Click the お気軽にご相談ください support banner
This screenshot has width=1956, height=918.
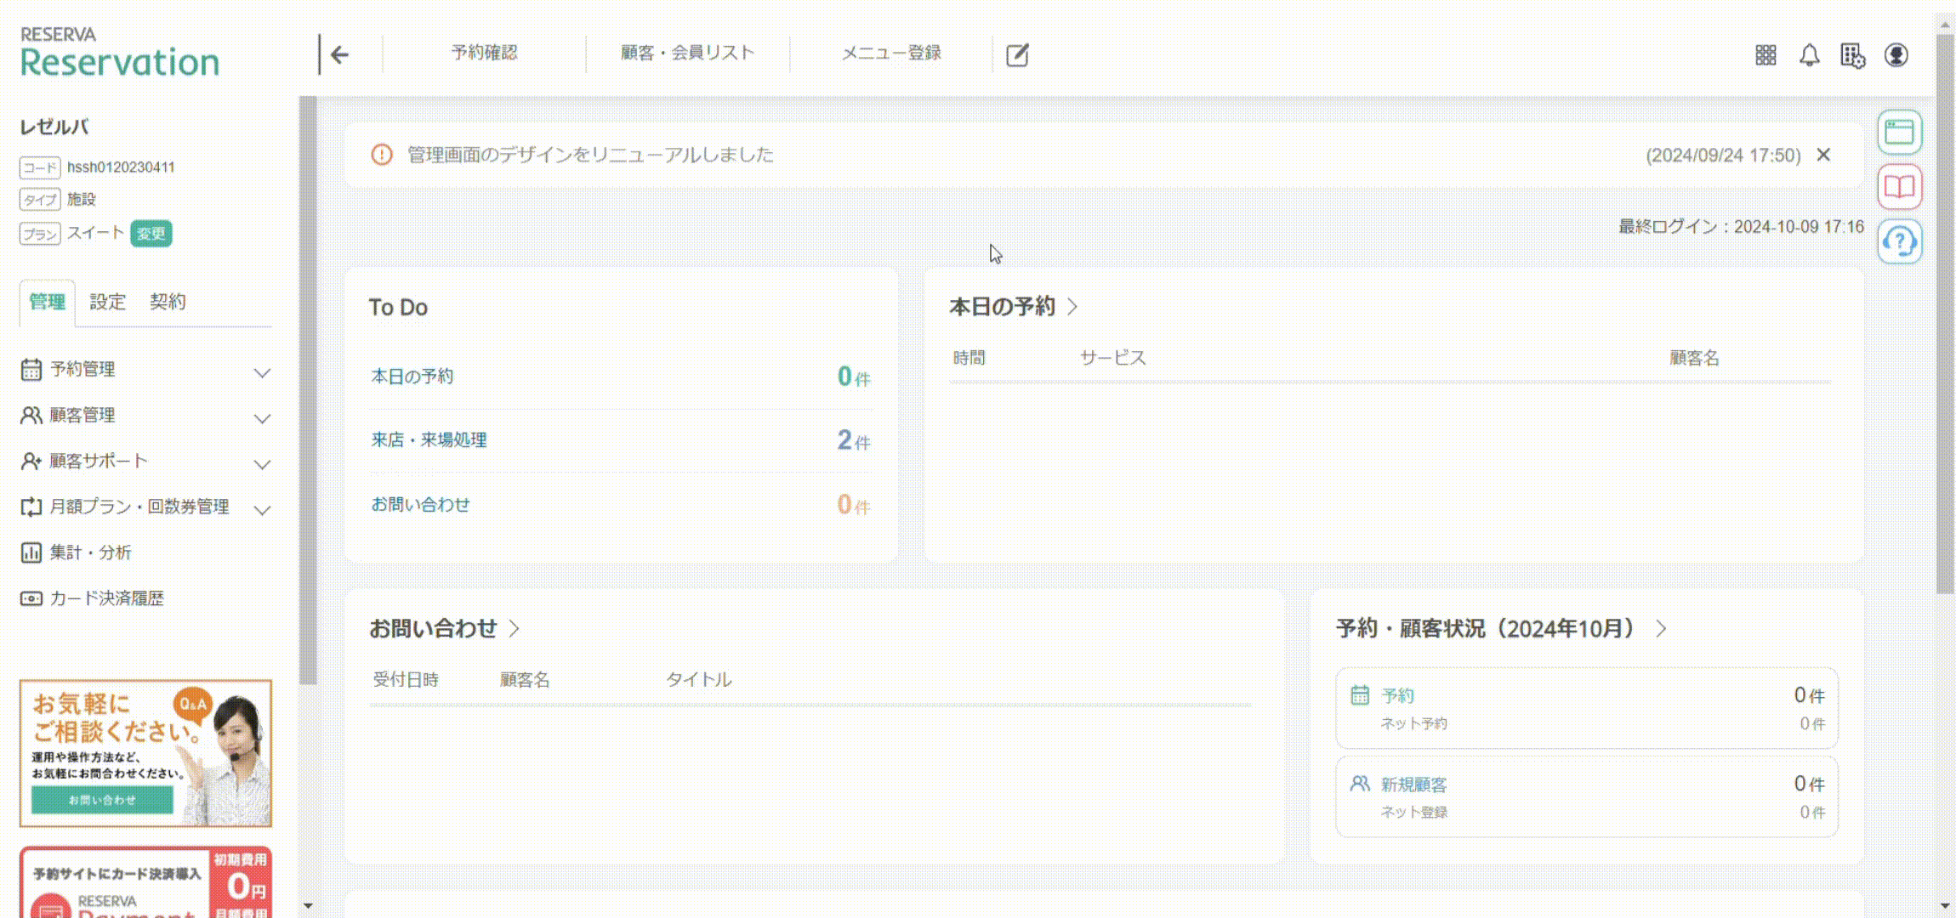click(x=145, y=753)
